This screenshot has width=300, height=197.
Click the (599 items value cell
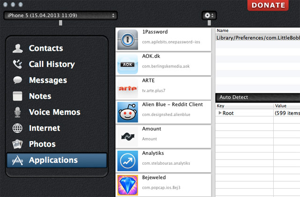[x=287, y=113]
